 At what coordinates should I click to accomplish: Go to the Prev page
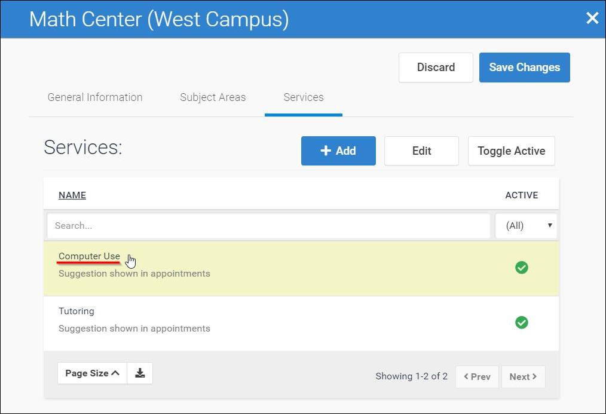477,377
